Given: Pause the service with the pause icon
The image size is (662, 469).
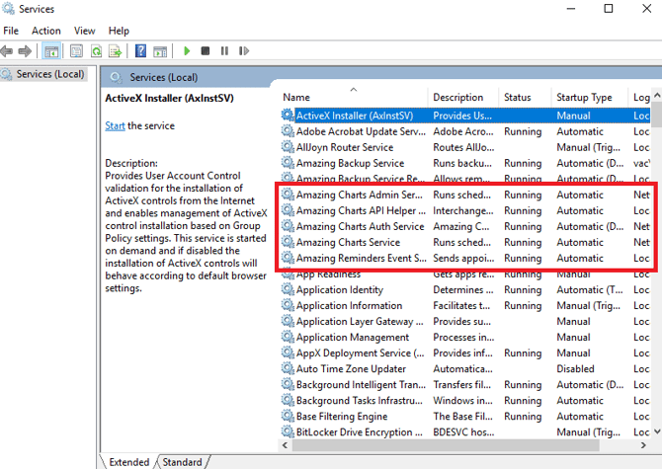Looking at the screenshot, I should click(224, 51).
